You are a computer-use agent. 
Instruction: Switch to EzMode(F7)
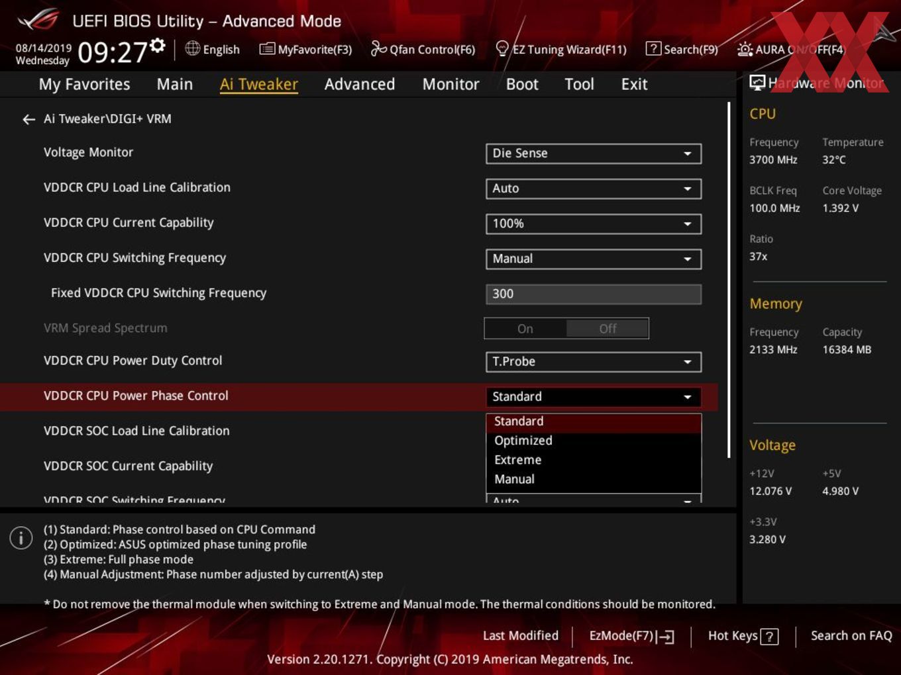pyautogui.click(x=631, y=636)
